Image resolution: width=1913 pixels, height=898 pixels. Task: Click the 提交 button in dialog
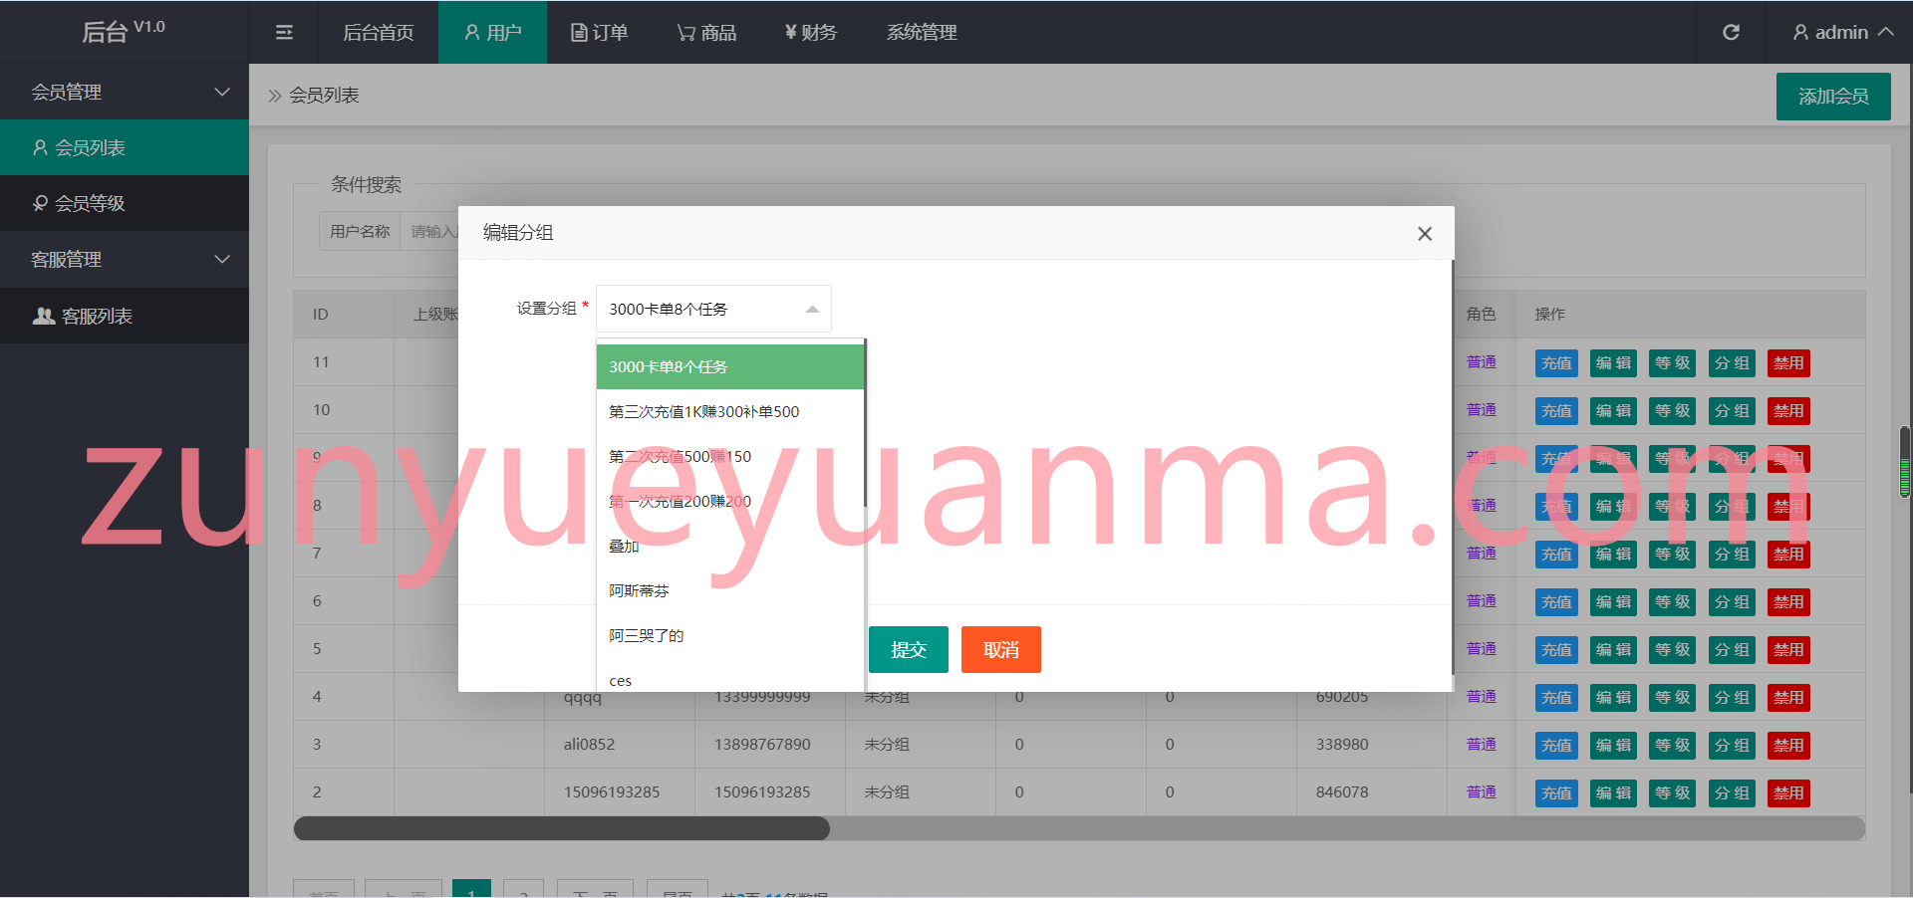(x=909, y=649)
